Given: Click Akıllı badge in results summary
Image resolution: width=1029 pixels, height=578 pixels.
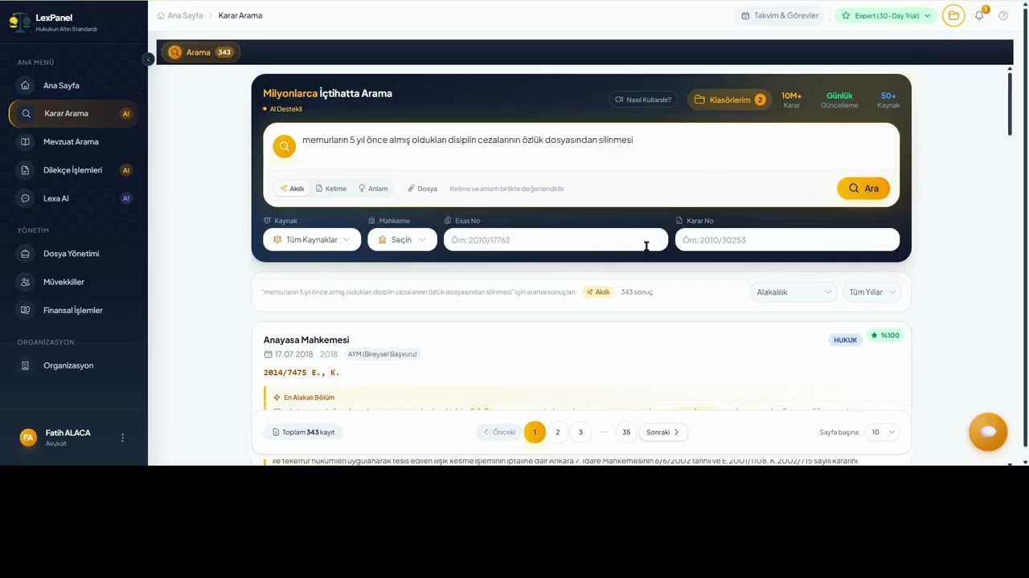Looking at the screenshot, I should [x=597, y=292].
